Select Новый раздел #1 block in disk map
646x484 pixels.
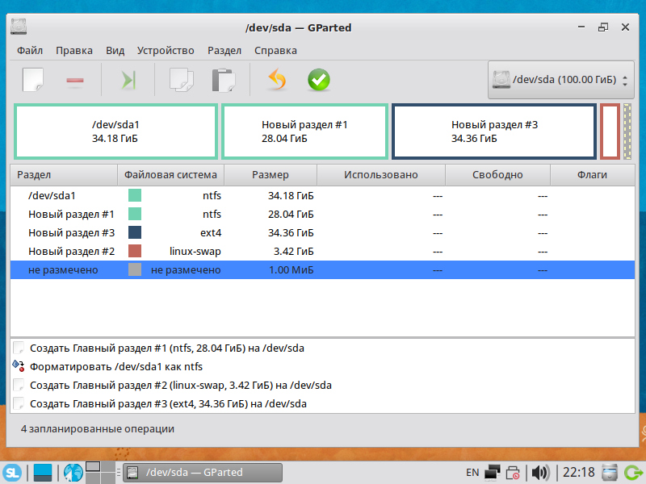(x=305, y=131)
